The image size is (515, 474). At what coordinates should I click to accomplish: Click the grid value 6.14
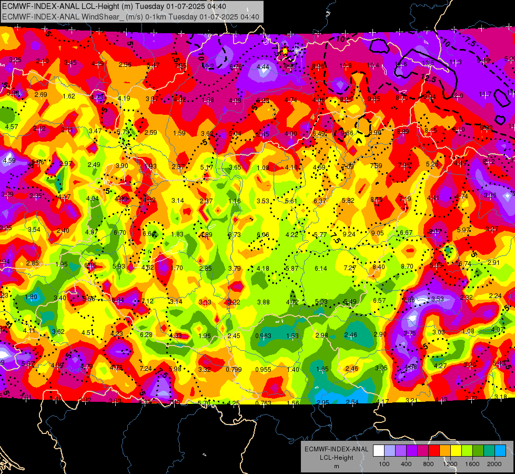tap(321, 269)
